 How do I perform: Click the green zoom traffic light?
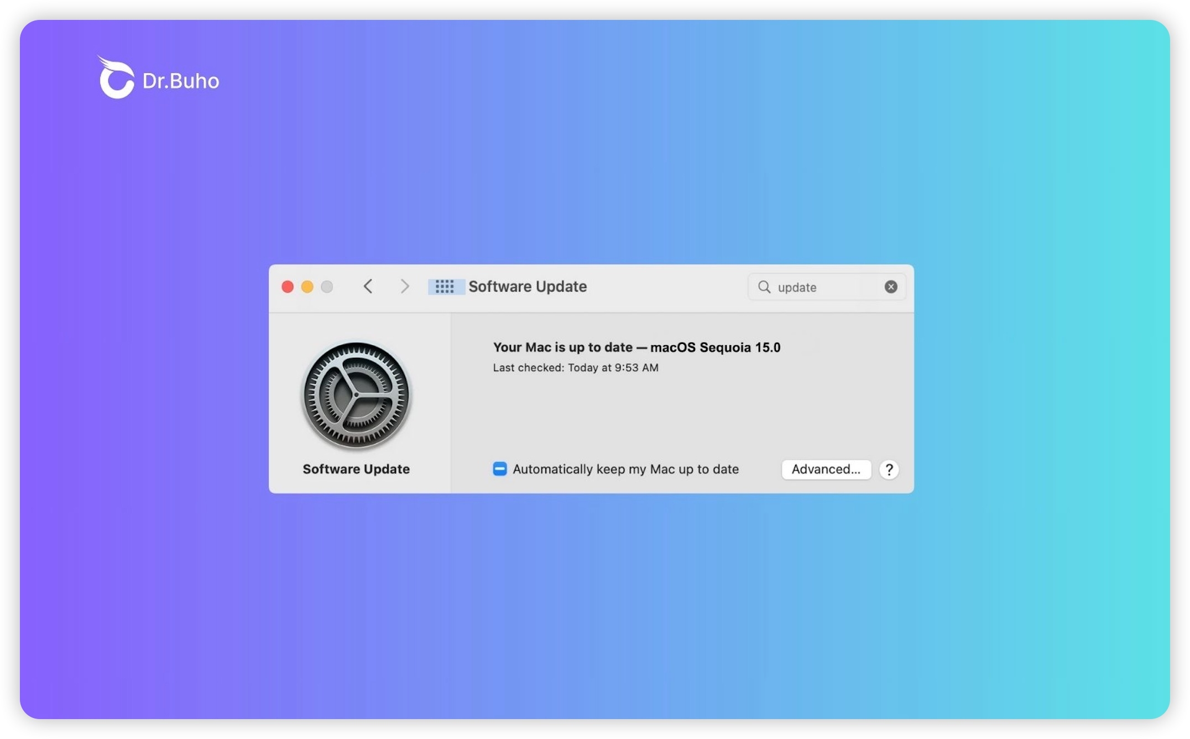coord(326,287)
